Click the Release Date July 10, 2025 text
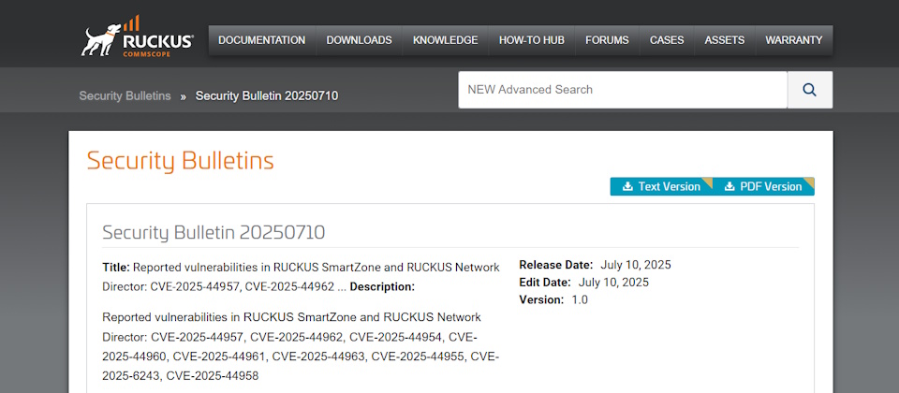 tap(595, 265)
